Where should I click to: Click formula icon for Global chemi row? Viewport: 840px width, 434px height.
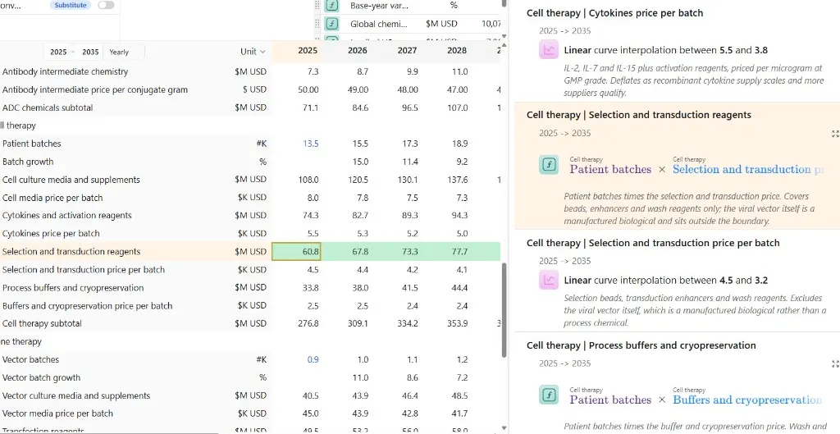[332, 24]
